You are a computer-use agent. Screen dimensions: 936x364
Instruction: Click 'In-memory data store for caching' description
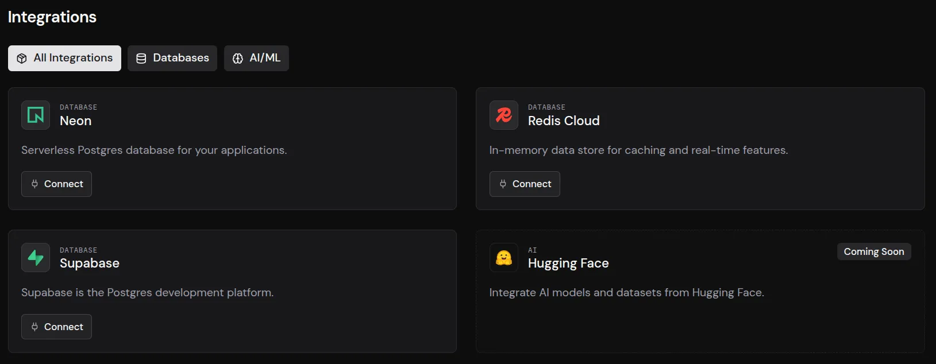(638, 150)
